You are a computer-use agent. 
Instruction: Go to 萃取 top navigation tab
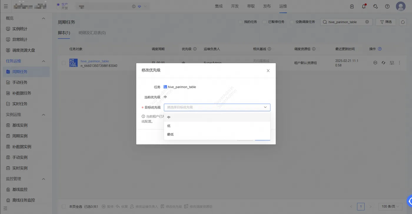[251, 6]
